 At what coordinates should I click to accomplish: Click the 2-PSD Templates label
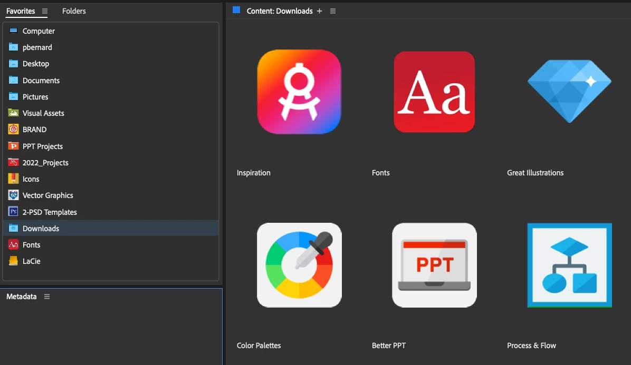50,212
